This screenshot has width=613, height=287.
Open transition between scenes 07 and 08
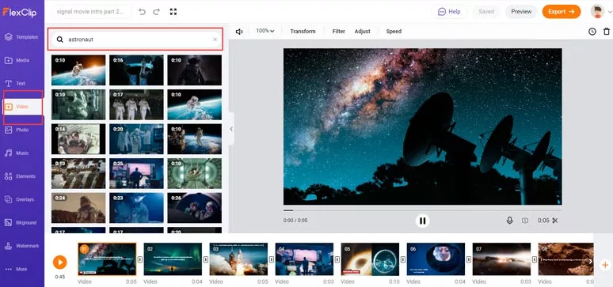(x=534, y=259)
